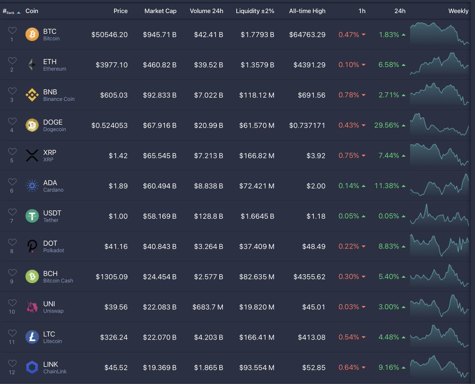Click the Bitcoin orange logo icon
Screen dimensions: 475x384
pos(32,34)
